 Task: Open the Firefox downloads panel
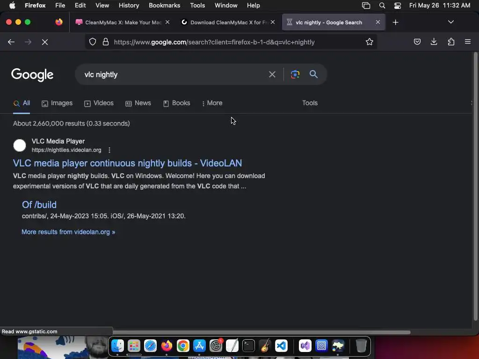[x=434, y=42]
